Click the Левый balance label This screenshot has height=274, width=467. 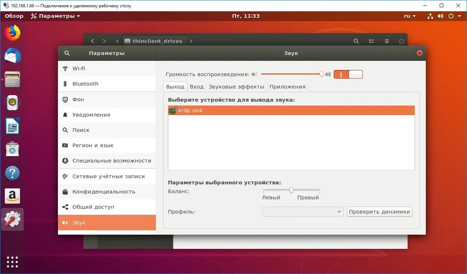(x=271, y=197)
